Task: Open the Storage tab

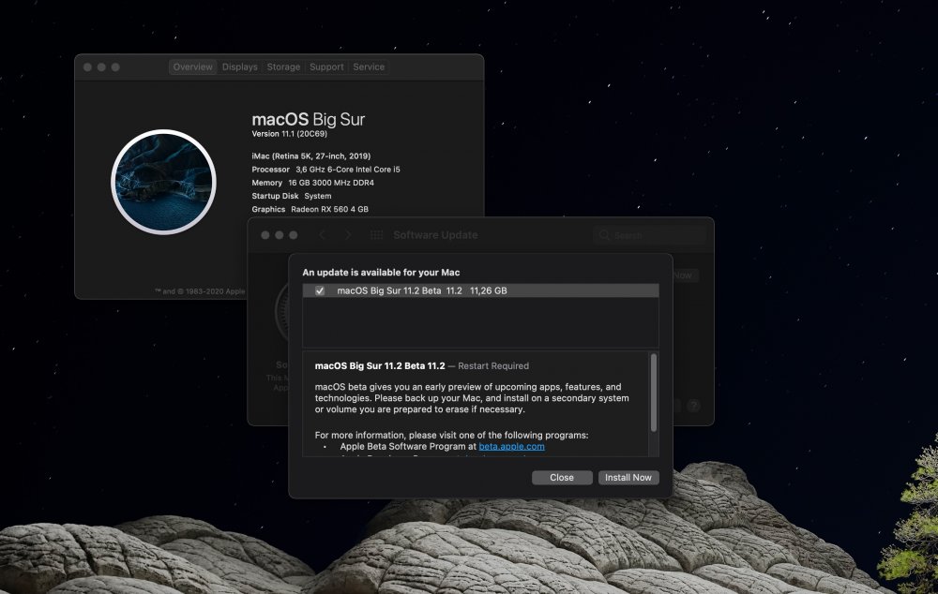Action: 283,67
